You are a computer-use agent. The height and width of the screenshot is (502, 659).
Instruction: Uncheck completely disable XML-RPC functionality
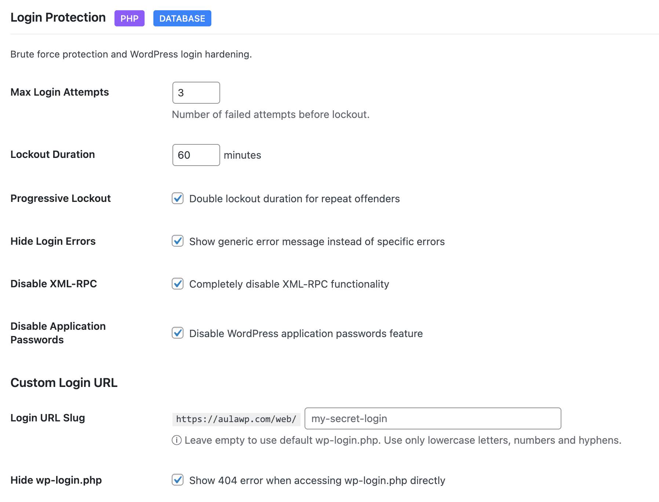coord(178,284)
